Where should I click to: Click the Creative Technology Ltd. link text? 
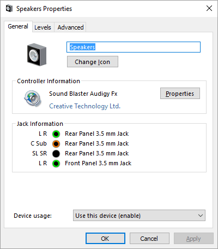85,106
